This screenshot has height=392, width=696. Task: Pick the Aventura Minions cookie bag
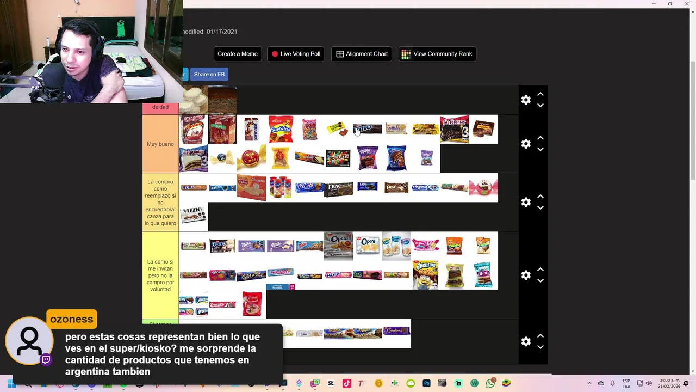(425, 275)
